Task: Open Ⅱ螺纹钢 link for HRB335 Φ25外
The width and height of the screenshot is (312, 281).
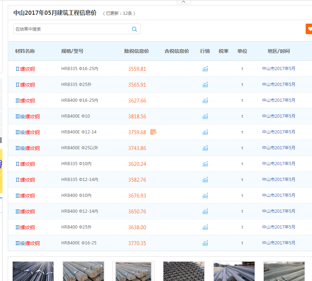Action: pos(25,85)
